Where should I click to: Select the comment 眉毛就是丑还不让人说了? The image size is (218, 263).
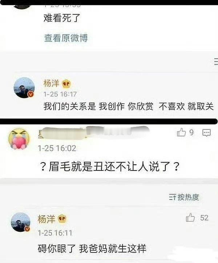point(110,167)
